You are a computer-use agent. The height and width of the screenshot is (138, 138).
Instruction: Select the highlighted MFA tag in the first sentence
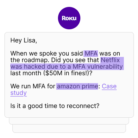pos(91,53)
